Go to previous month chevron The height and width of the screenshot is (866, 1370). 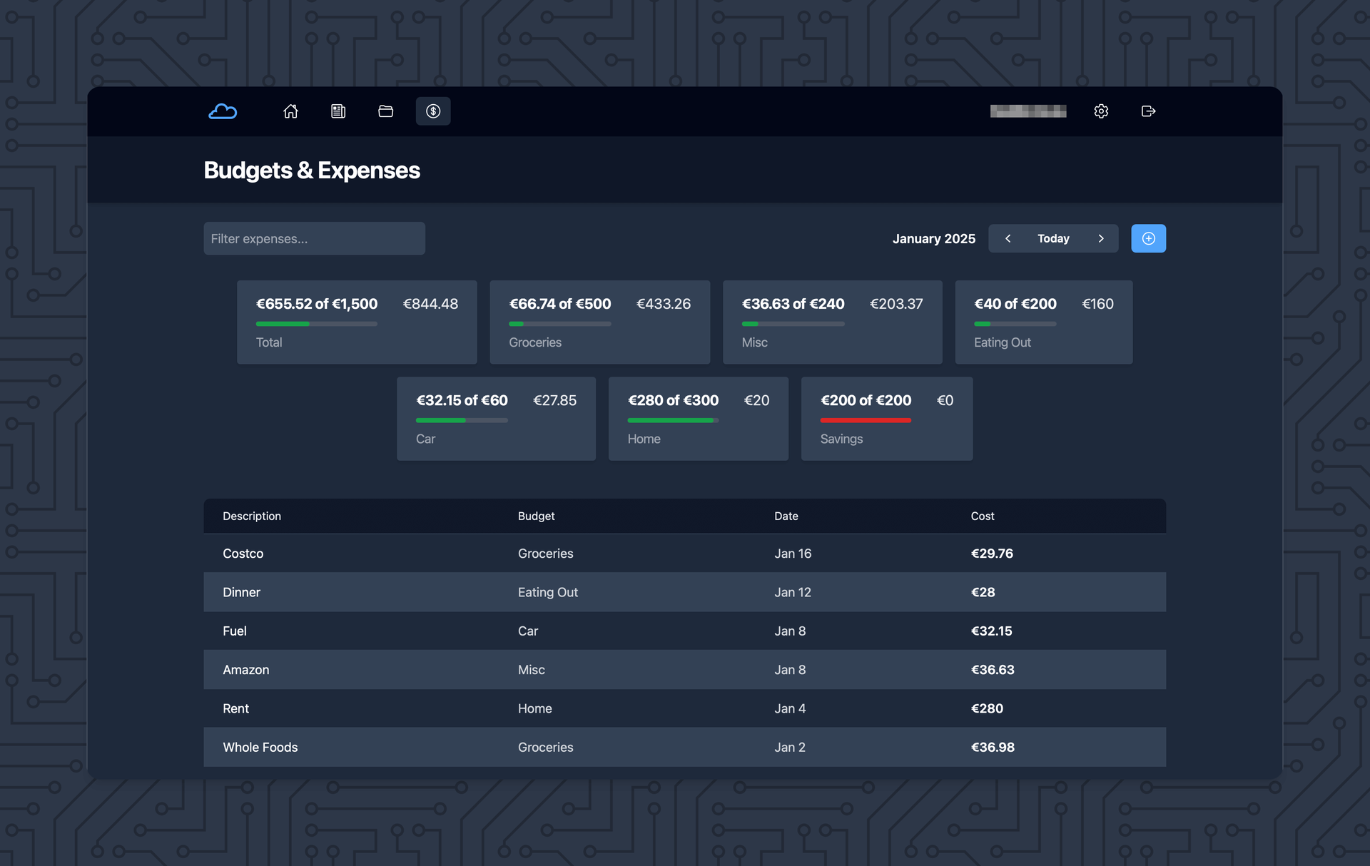tap(1008, 238)
